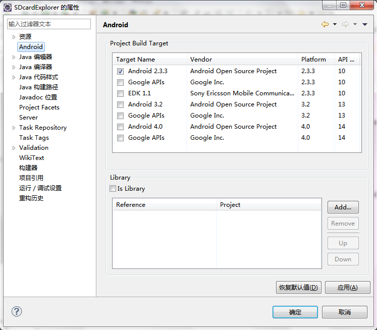Viewport: 377px width, 330px height.
Task: Enable the Is Library checkbox
Action: tap(113, 188)
